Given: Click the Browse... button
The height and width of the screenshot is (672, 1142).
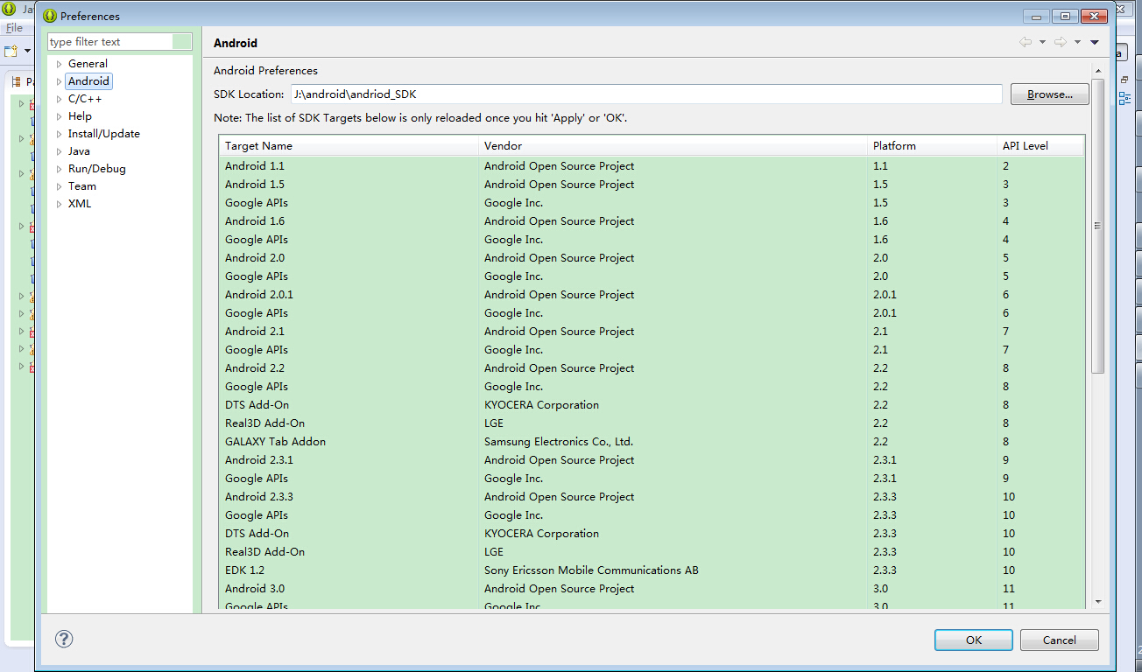Looking at the screenshot, I should pos(1049,94).
